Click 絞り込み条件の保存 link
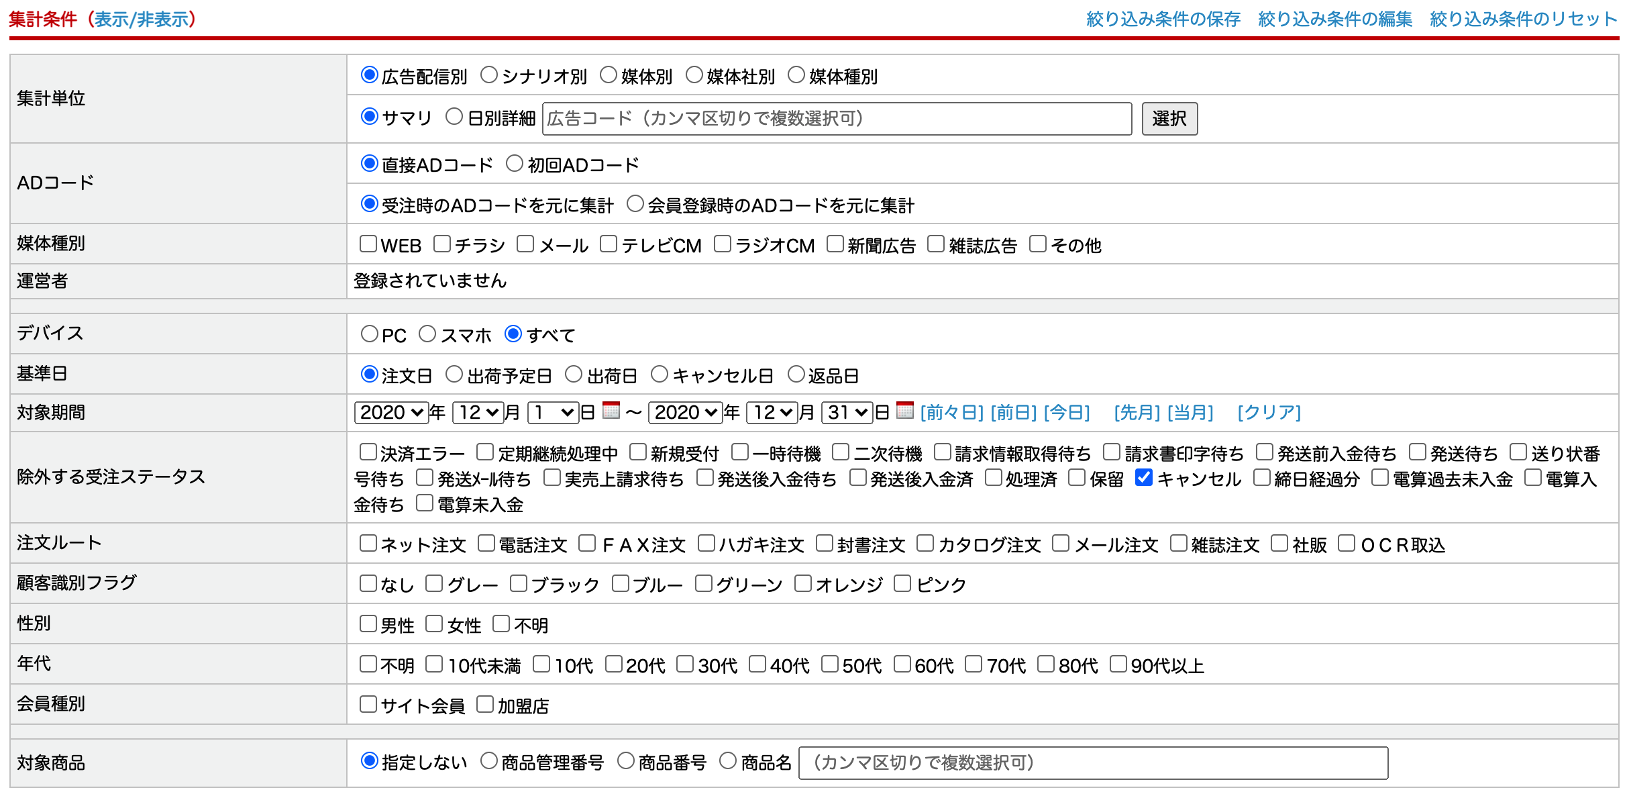Viewport: 1629px width, 796px height. 1163,19
